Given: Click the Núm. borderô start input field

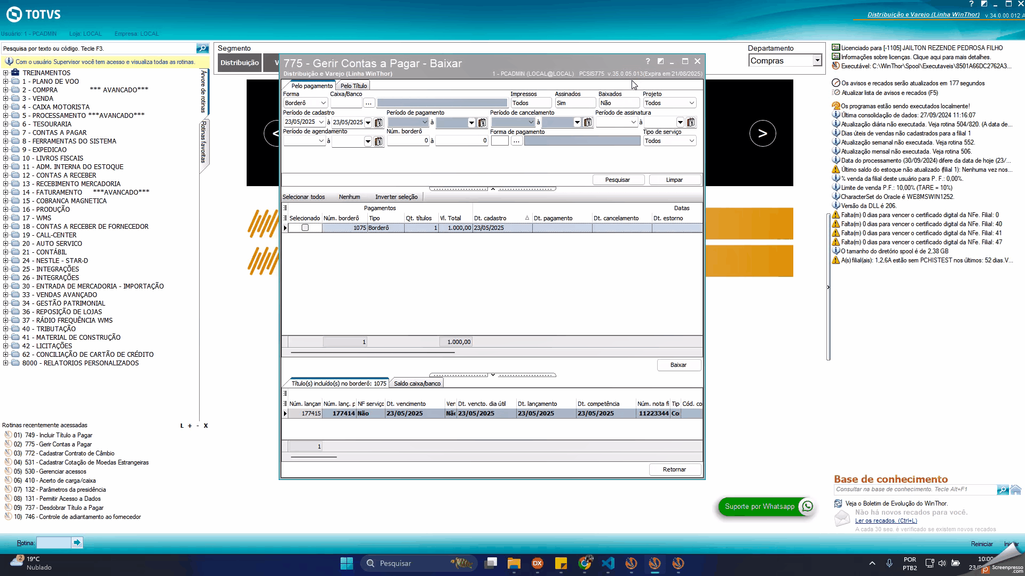Looking at the screenshot, I should (408, 141).
